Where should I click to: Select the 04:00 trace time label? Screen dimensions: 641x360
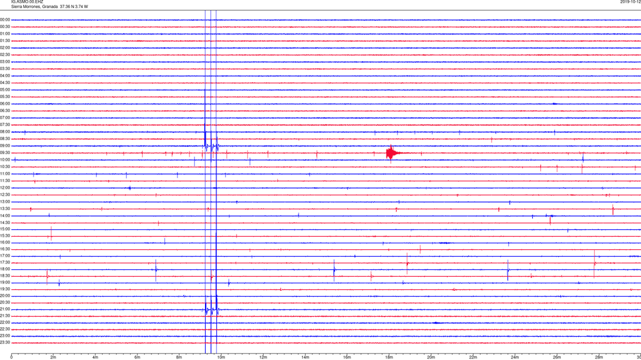pos(5,75)
